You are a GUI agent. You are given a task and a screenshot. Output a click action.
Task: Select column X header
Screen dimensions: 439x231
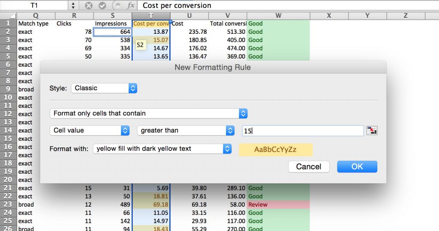point(329,16)
